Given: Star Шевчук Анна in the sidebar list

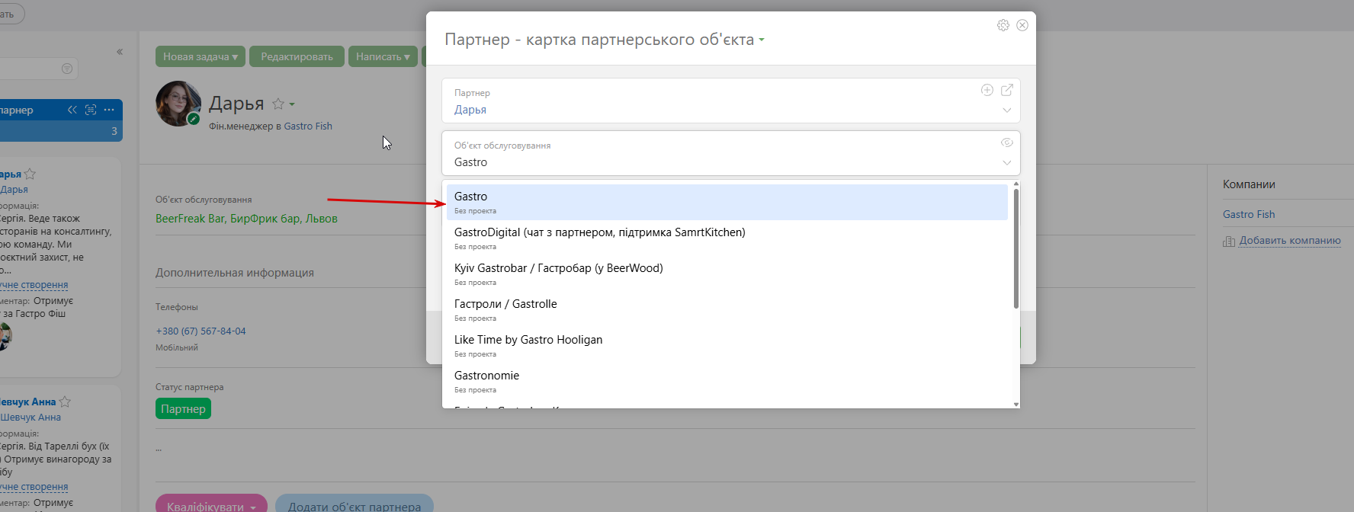Looking at the screenshot, I should point(65,402).
